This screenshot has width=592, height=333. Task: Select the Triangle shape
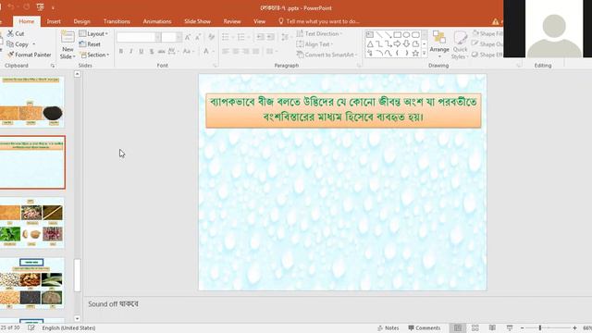[x=370, y=44]
